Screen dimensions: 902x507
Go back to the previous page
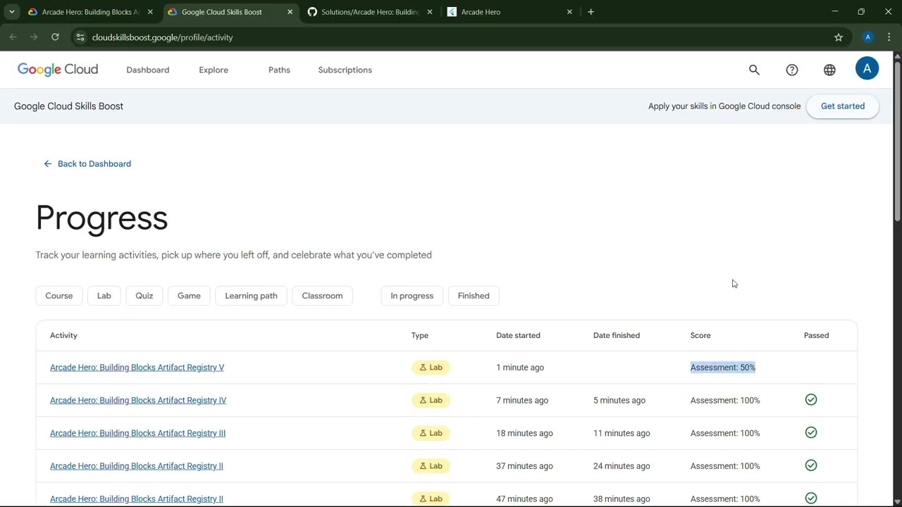click(x=13, y=37)
